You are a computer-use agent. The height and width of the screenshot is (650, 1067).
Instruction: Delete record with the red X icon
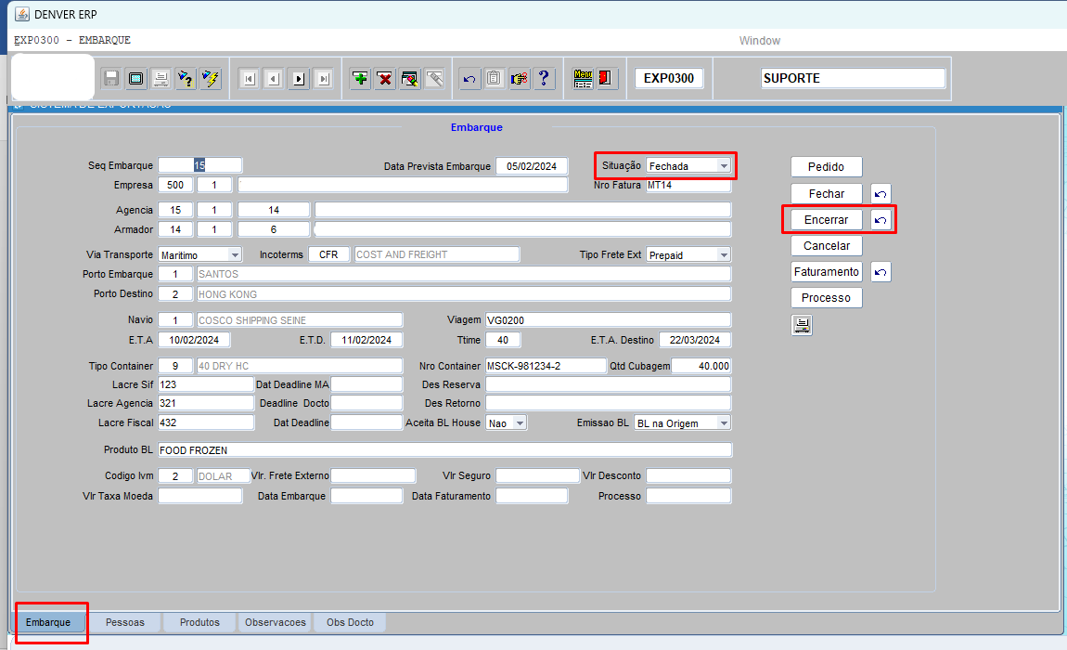click(x=385, y=79)
